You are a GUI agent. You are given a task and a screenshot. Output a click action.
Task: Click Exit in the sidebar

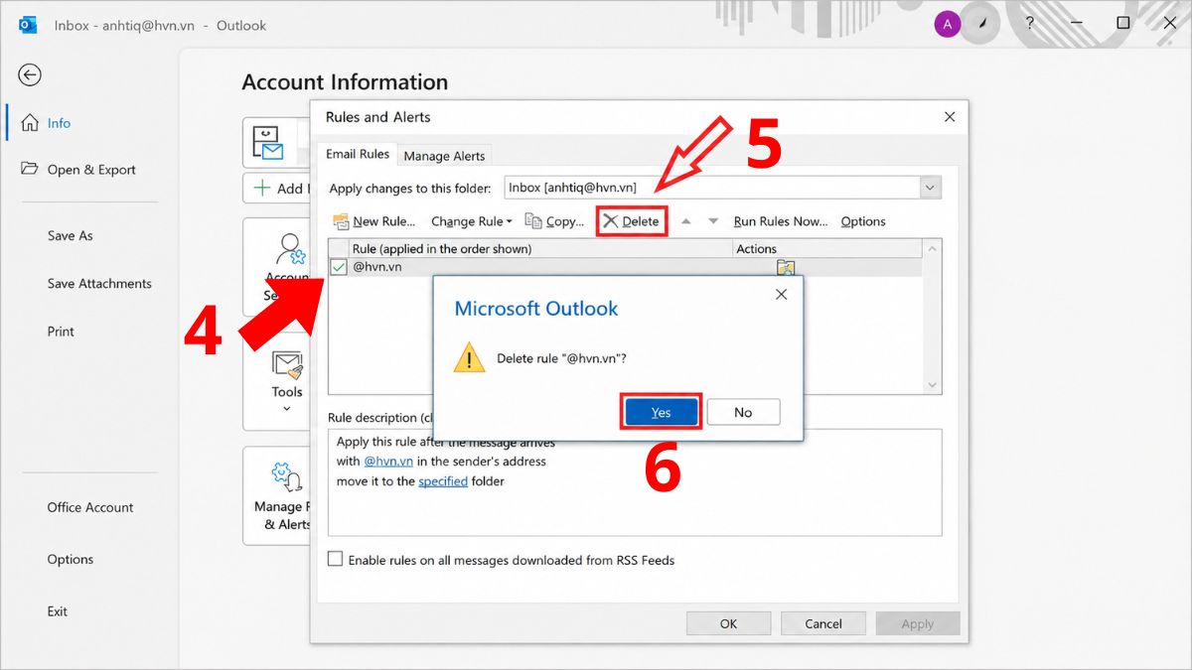(58, 611)
